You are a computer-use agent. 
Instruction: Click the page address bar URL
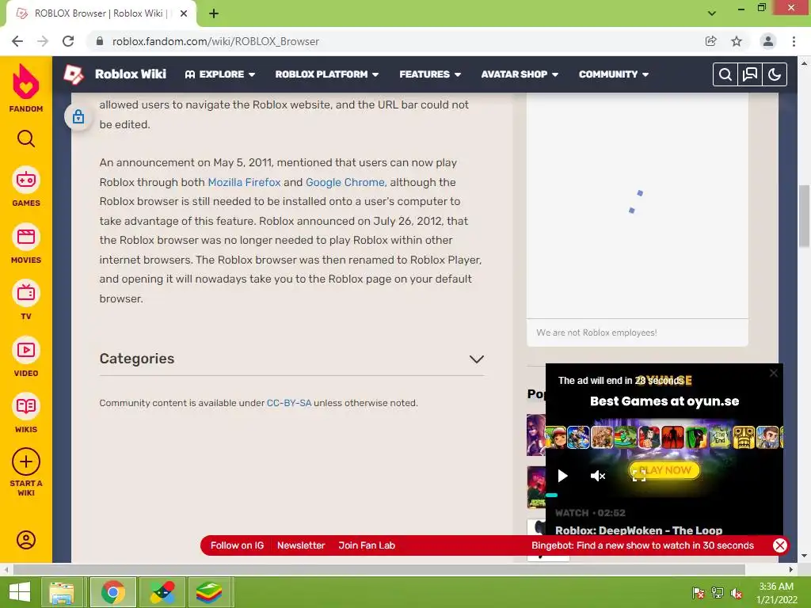point(215,41)
